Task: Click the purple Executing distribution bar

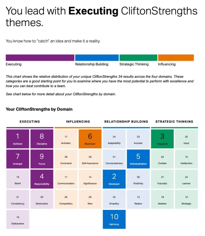Action: 40,58
